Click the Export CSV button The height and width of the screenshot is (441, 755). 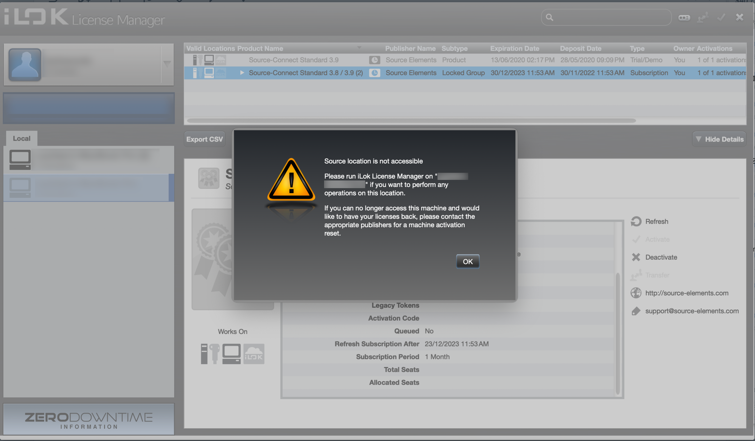[x=204, y=139]
